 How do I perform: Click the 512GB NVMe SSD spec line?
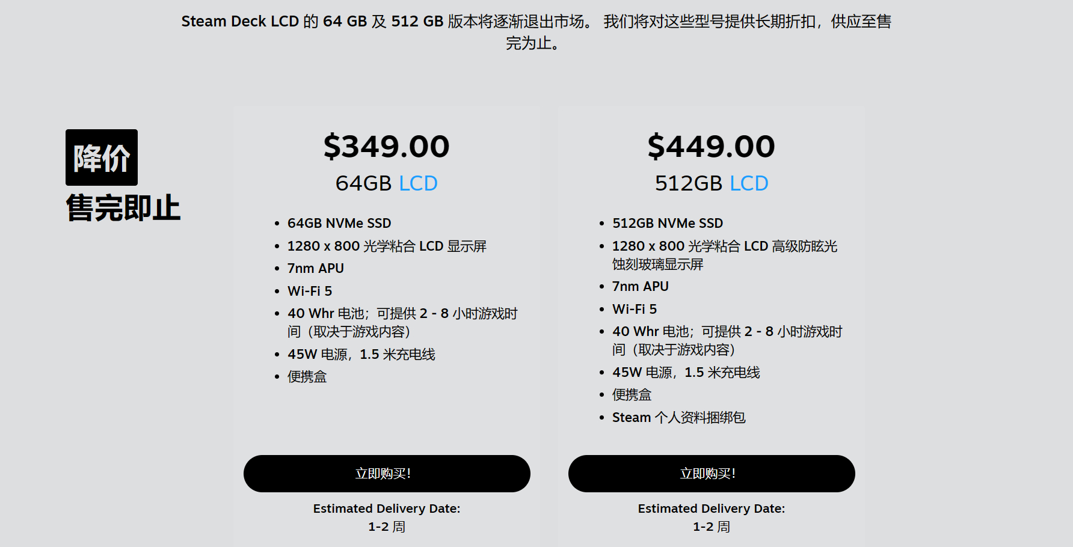point(668,224)
